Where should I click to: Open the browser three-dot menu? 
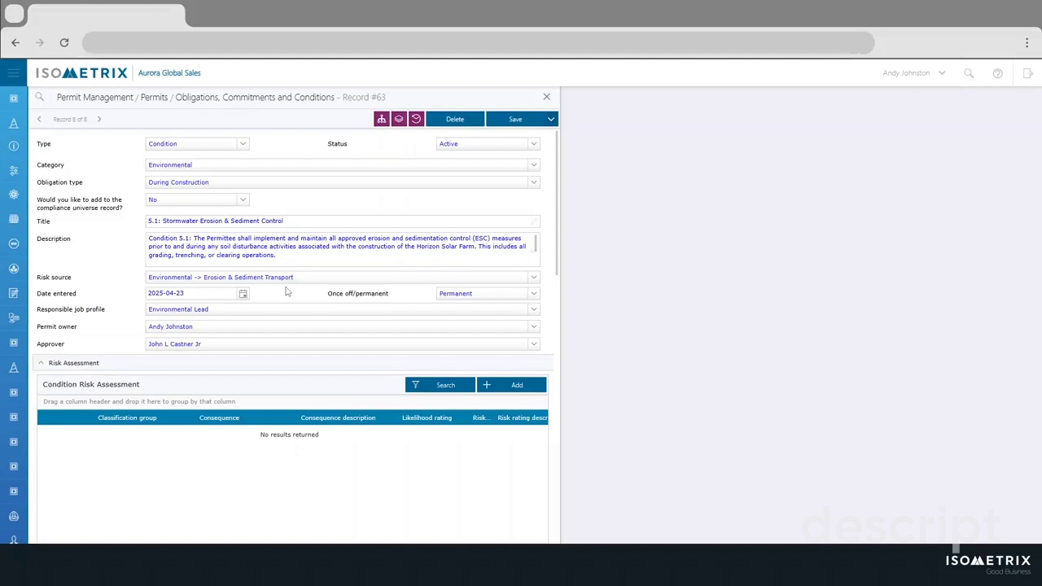(x=1027, y=42)
